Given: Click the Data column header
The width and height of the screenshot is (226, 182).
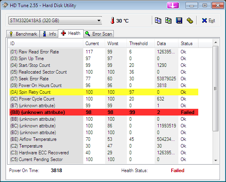Looking at the screenshot, I should pyautogui.click(x=167, y=44).
